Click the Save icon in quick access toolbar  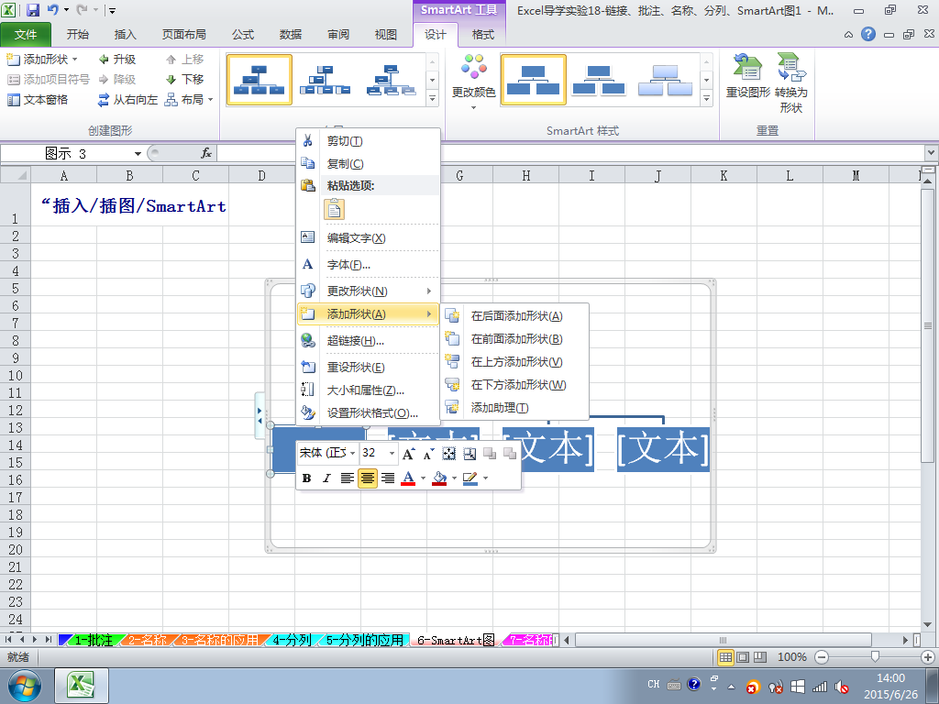(33, 9)
